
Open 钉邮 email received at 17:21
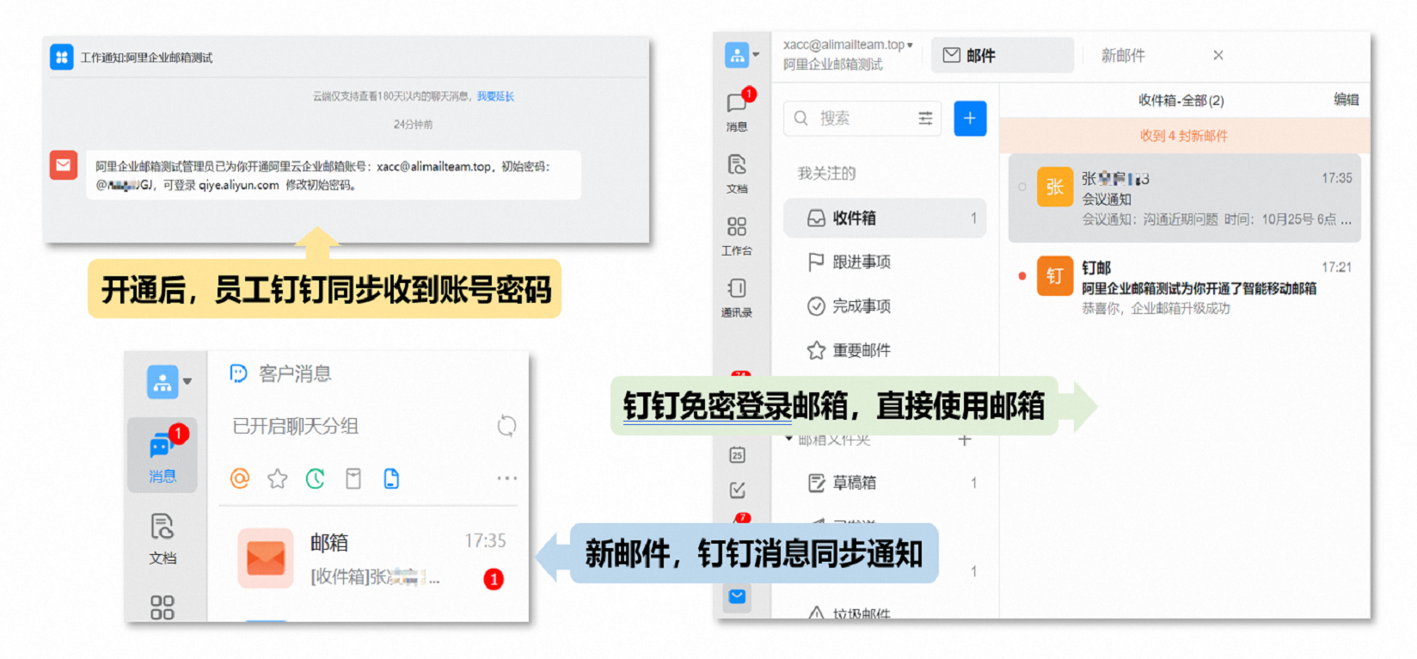tap(1184, 287)
